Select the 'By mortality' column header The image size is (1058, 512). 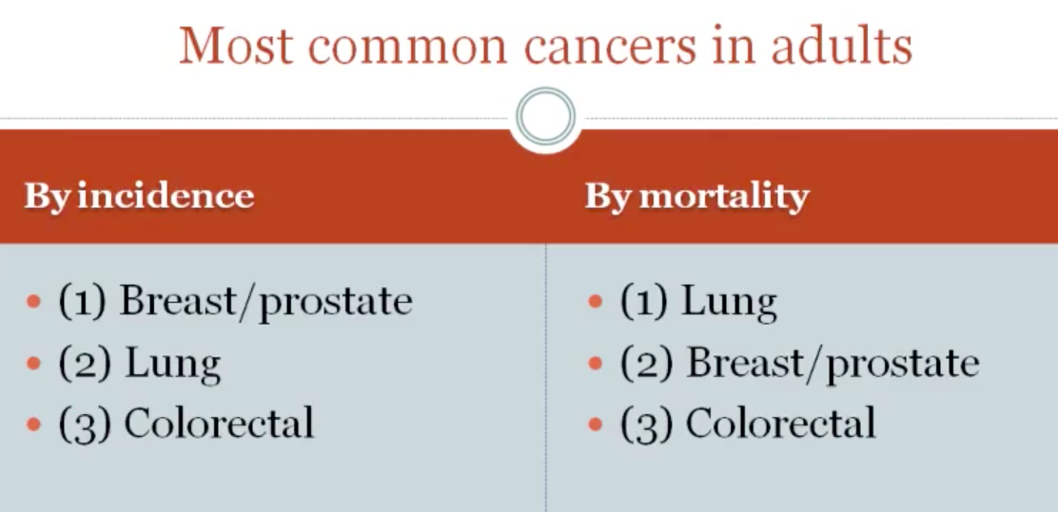pos(696,196)
